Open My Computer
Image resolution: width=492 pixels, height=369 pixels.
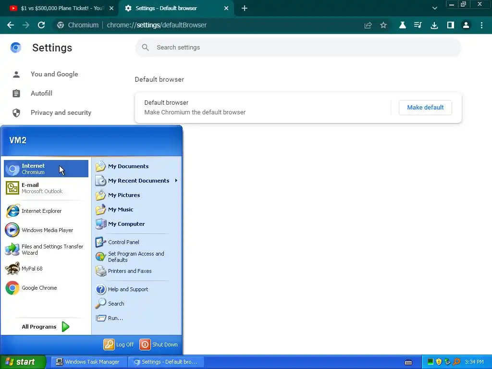(x=136, y=224)
